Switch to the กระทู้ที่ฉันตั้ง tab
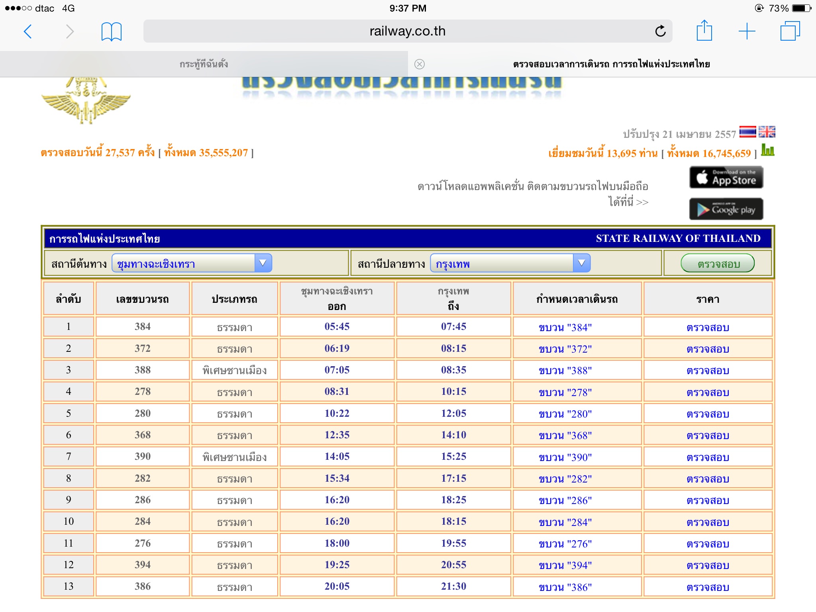This screenshot has height=612, width=816. (x=204, y=64)
